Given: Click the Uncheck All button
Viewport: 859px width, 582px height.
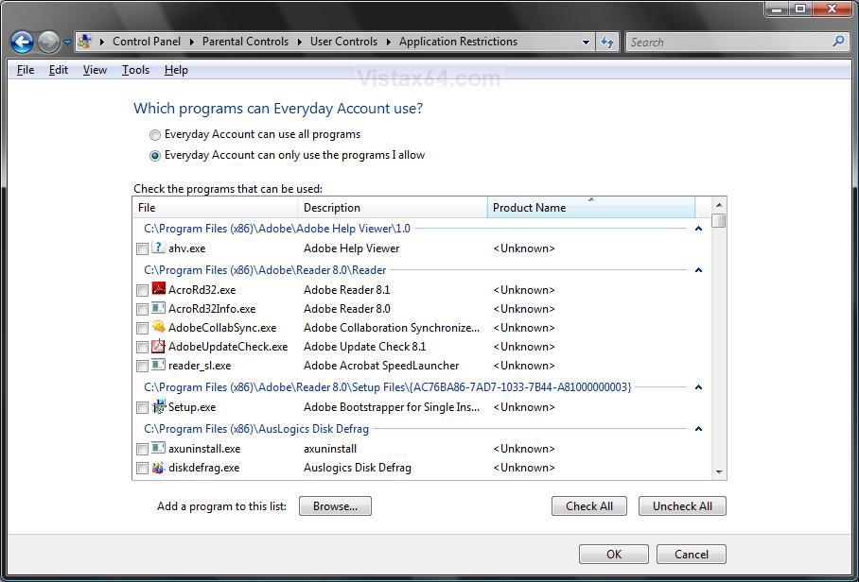Looking at the screenshot, I should pos(682,506).
